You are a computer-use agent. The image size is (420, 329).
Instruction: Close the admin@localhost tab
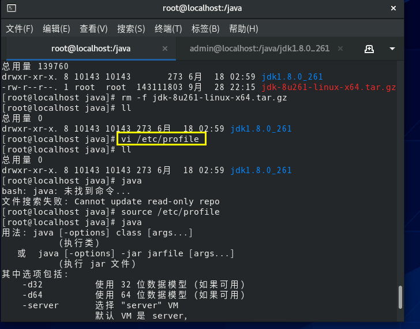[340, 48]
